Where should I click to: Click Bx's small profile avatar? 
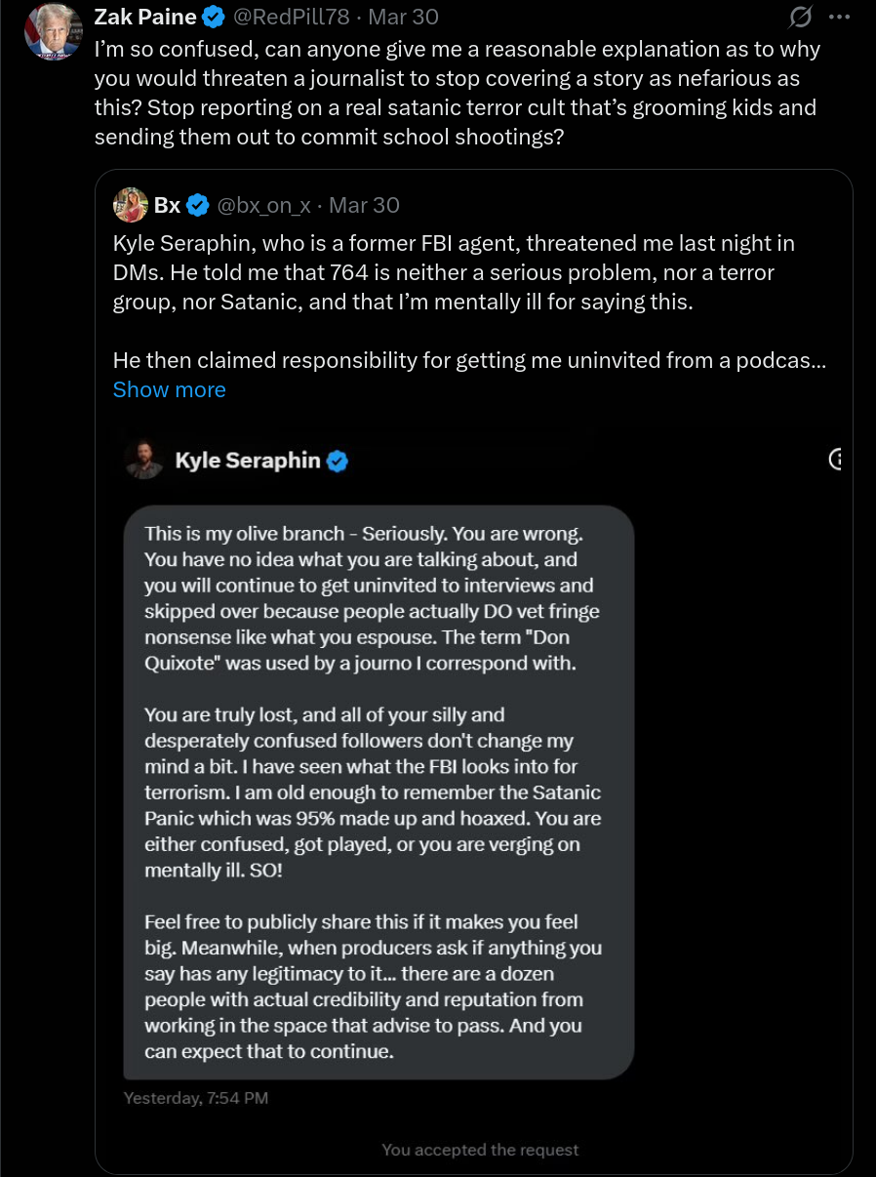click(x=131, y=206)
